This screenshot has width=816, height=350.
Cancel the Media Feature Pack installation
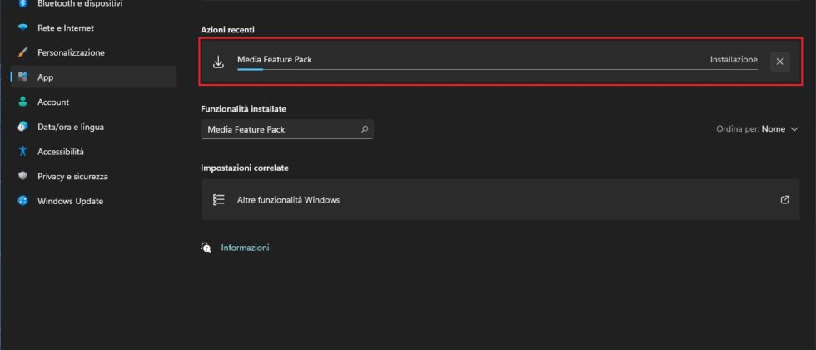click(x=779, y=62)
